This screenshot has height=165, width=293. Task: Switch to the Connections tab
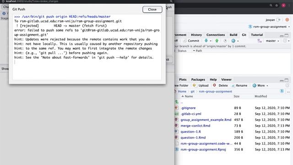(x=216, y=35)
